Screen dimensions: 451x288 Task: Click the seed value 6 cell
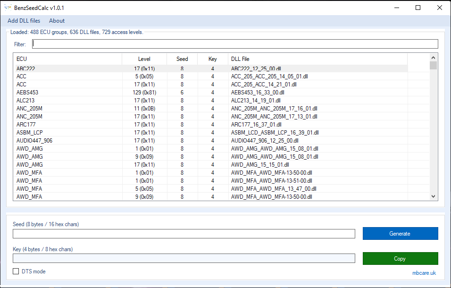pyautogui.click(x=182, y=93)
